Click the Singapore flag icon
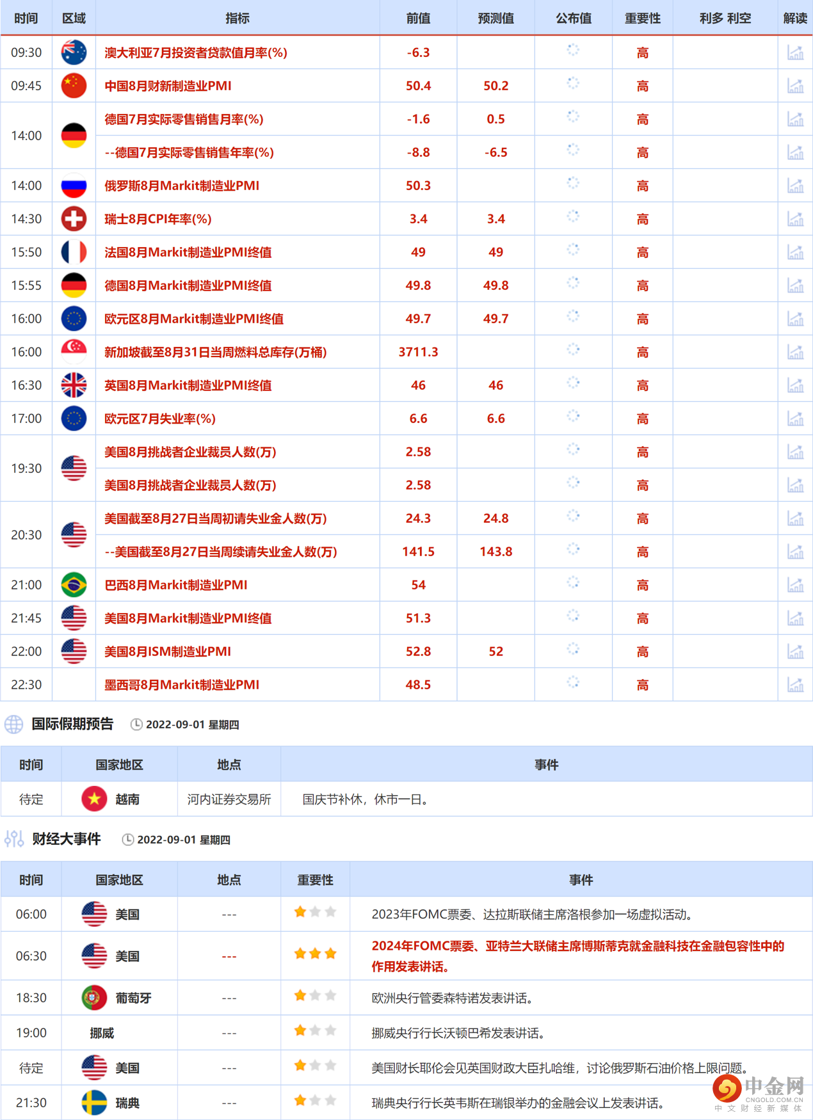Image resolution: width=813 pixels, height=1120 pixels. click(x=74, y=352)
